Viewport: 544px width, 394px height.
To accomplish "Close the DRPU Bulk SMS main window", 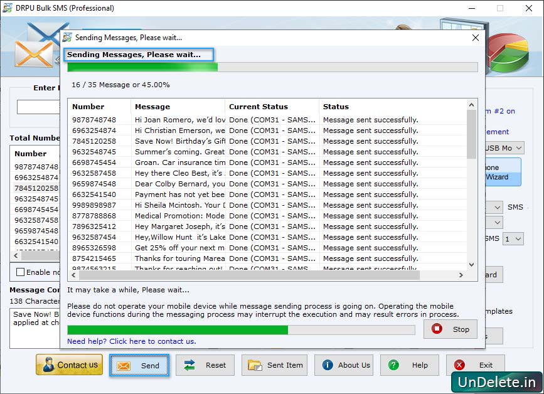I will (529, 8).
